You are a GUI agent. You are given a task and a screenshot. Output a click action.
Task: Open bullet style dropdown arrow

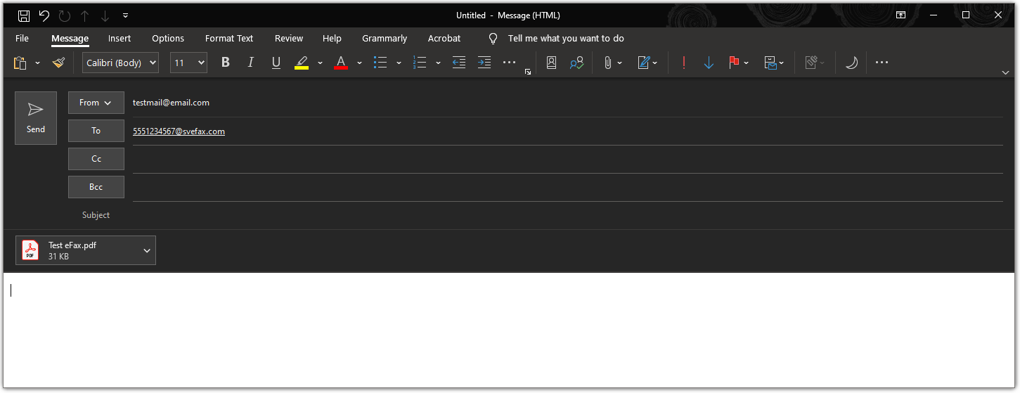tap(399, 63)
